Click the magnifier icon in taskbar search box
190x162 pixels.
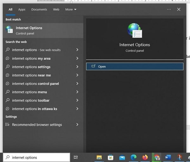[8, 157]
